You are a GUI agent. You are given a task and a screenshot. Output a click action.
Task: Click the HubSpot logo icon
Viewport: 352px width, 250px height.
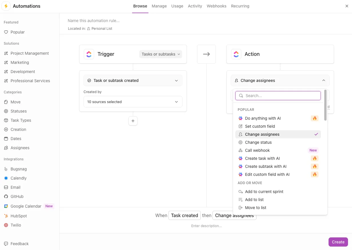coord(6,216)
